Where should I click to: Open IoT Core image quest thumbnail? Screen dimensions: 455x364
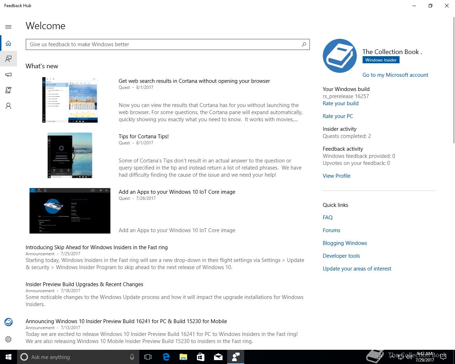70,211
